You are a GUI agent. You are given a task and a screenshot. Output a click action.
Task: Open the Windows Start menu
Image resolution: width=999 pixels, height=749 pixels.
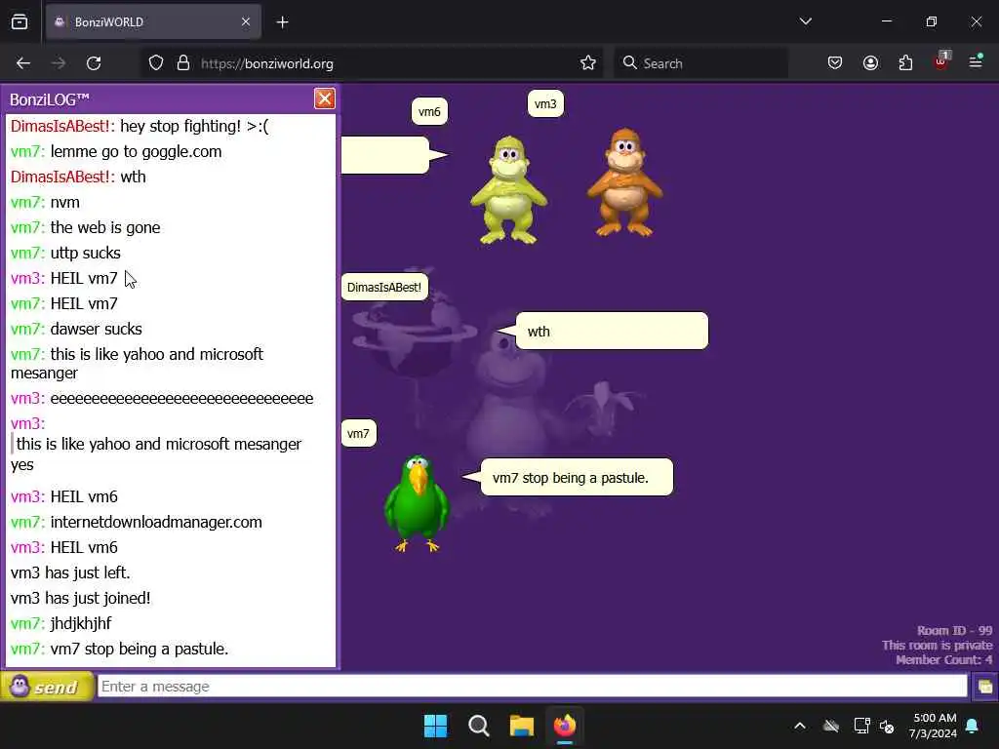(436, 726)
